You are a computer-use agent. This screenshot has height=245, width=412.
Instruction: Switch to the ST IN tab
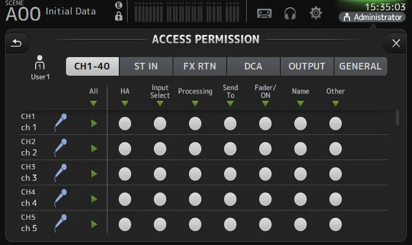(146, 66)
